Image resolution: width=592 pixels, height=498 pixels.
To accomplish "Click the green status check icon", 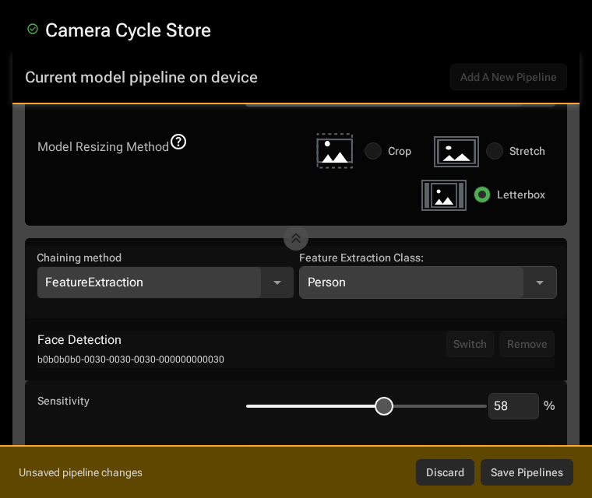I will point(33,29).
